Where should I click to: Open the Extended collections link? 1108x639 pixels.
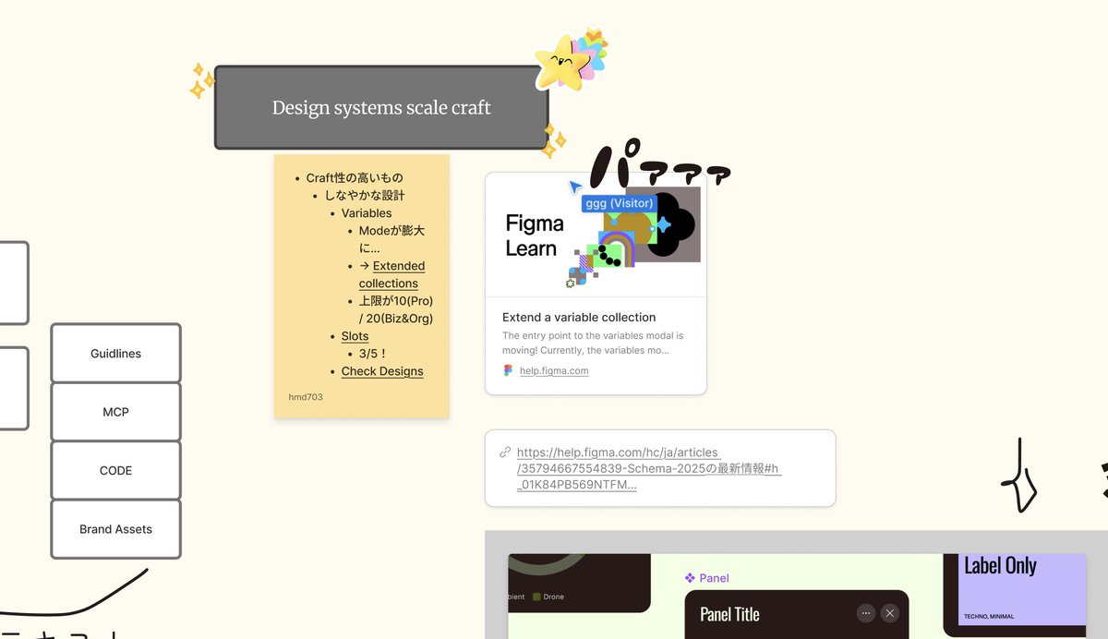391,274
